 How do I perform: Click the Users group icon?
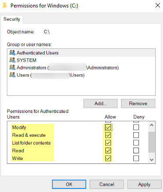(12, 75)
